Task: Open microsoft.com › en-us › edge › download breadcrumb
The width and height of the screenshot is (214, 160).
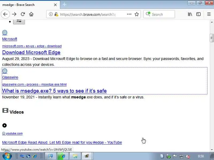Action: tap(32, 46)
